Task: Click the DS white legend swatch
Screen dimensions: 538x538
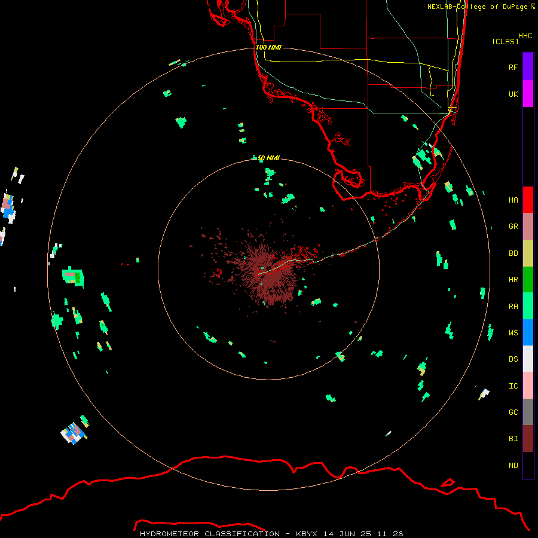Action: point(528,359)
